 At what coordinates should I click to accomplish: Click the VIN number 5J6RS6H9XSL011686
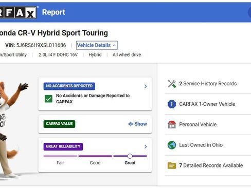coord(41,45)
